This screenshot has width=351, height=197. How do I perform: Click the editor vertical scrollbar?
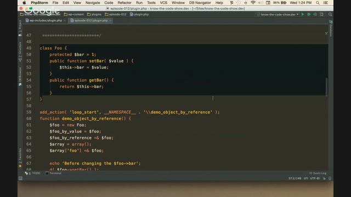pyautogui.click(x=327, y=87)
